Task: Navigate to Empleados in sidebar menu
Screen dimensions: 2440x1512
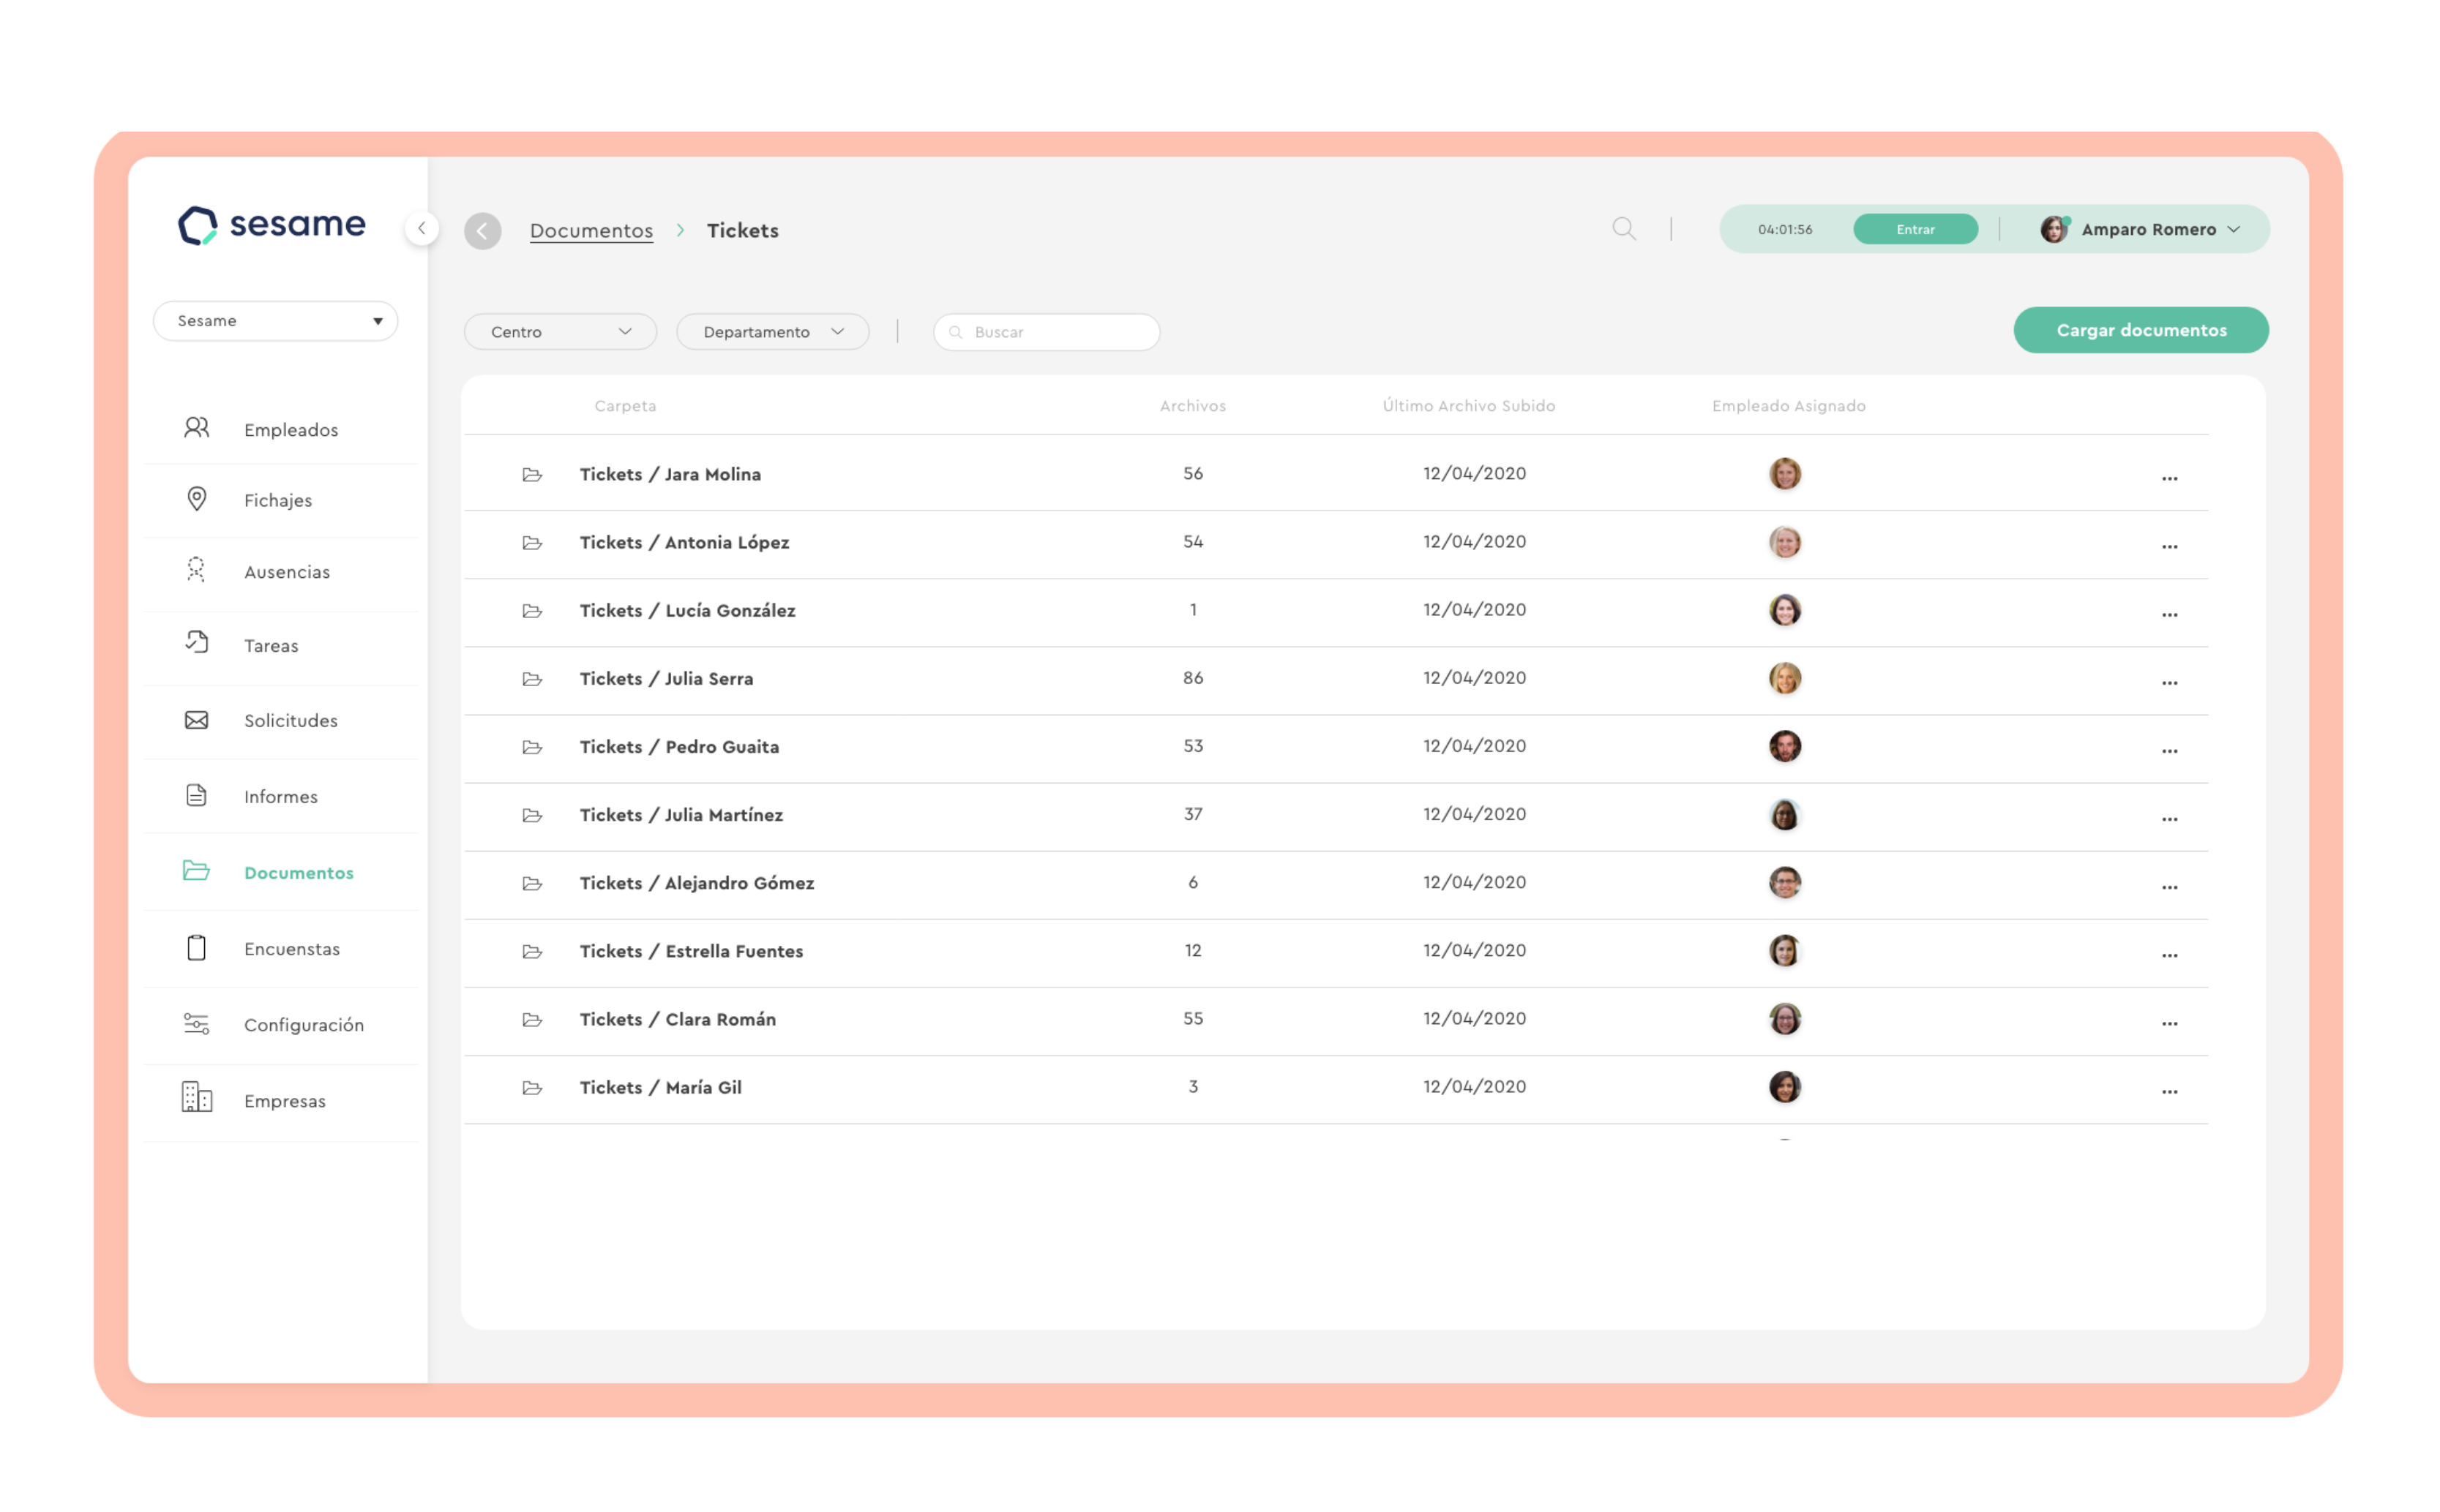Action: click(290, 430)
